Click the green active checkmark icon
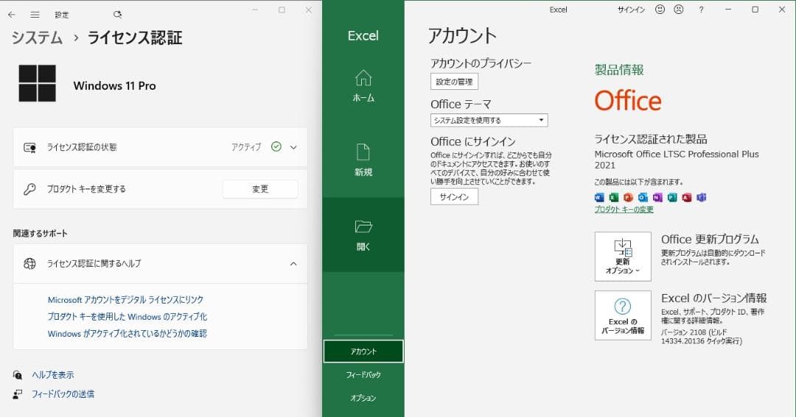Viewport: 796px width, 417px height. click(x=276, y=147)
